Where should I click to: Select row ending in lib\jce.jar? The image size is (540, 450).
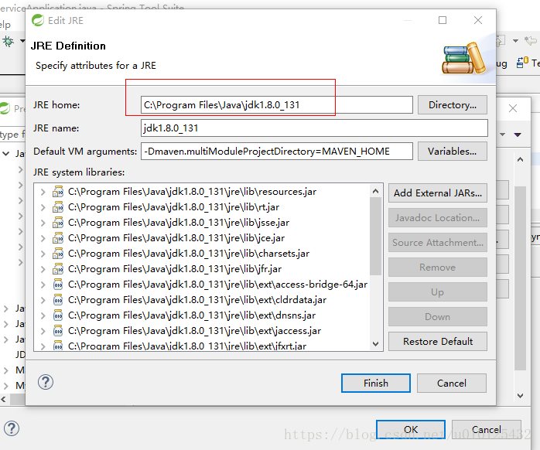[176, 238]
